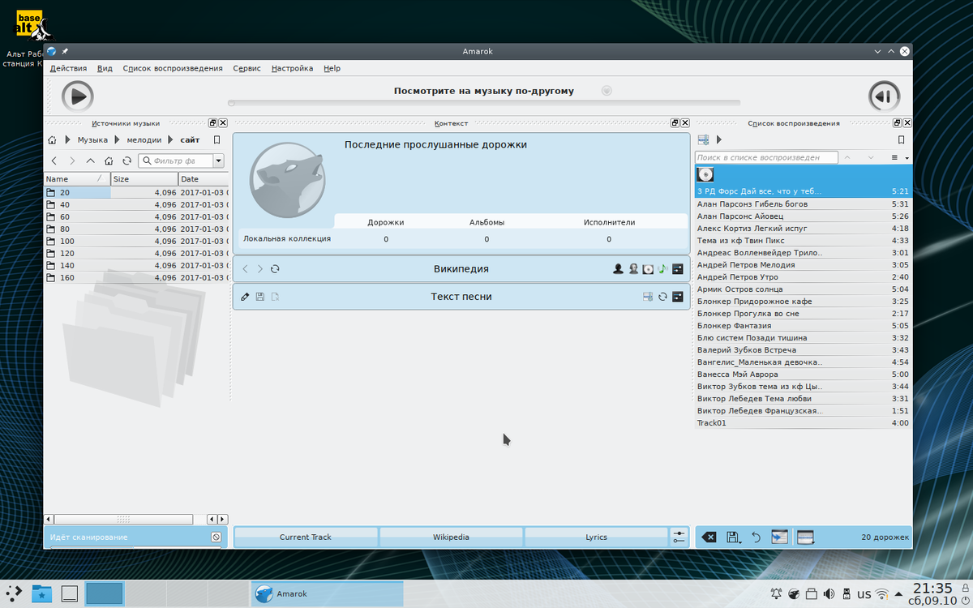
Task: Click the Current Track applet button
Action: click(306, 537)
